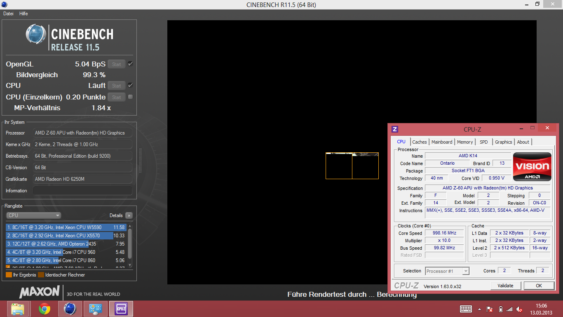Click the Identischer Rechner brown swatch

coord(41,275)
